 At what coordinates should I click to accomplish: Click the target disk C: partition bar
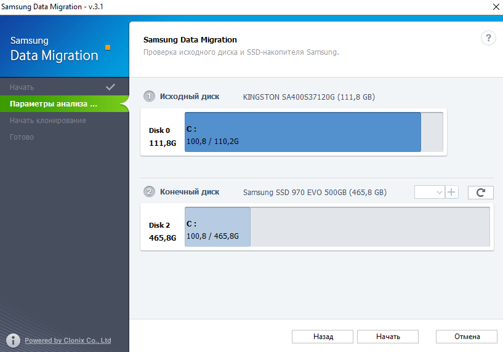click(217, 227)
